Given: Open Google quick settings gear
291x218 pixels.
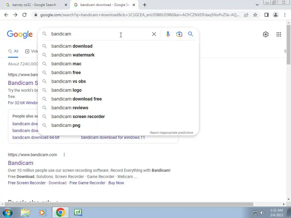Looking at the screenshot, I should pos(266,34).
